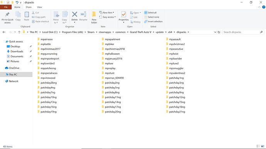Click Grand Theft Auto V breadcrumb
266x149 pixels.
[x=141, y=32]
